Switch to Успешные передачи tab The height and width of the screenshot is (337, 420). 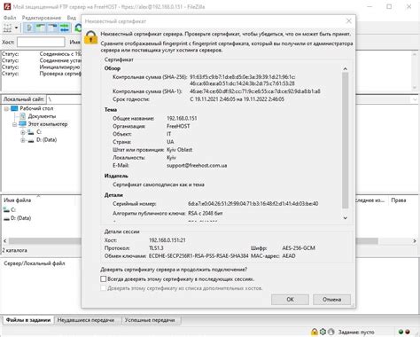click(150, 320)
